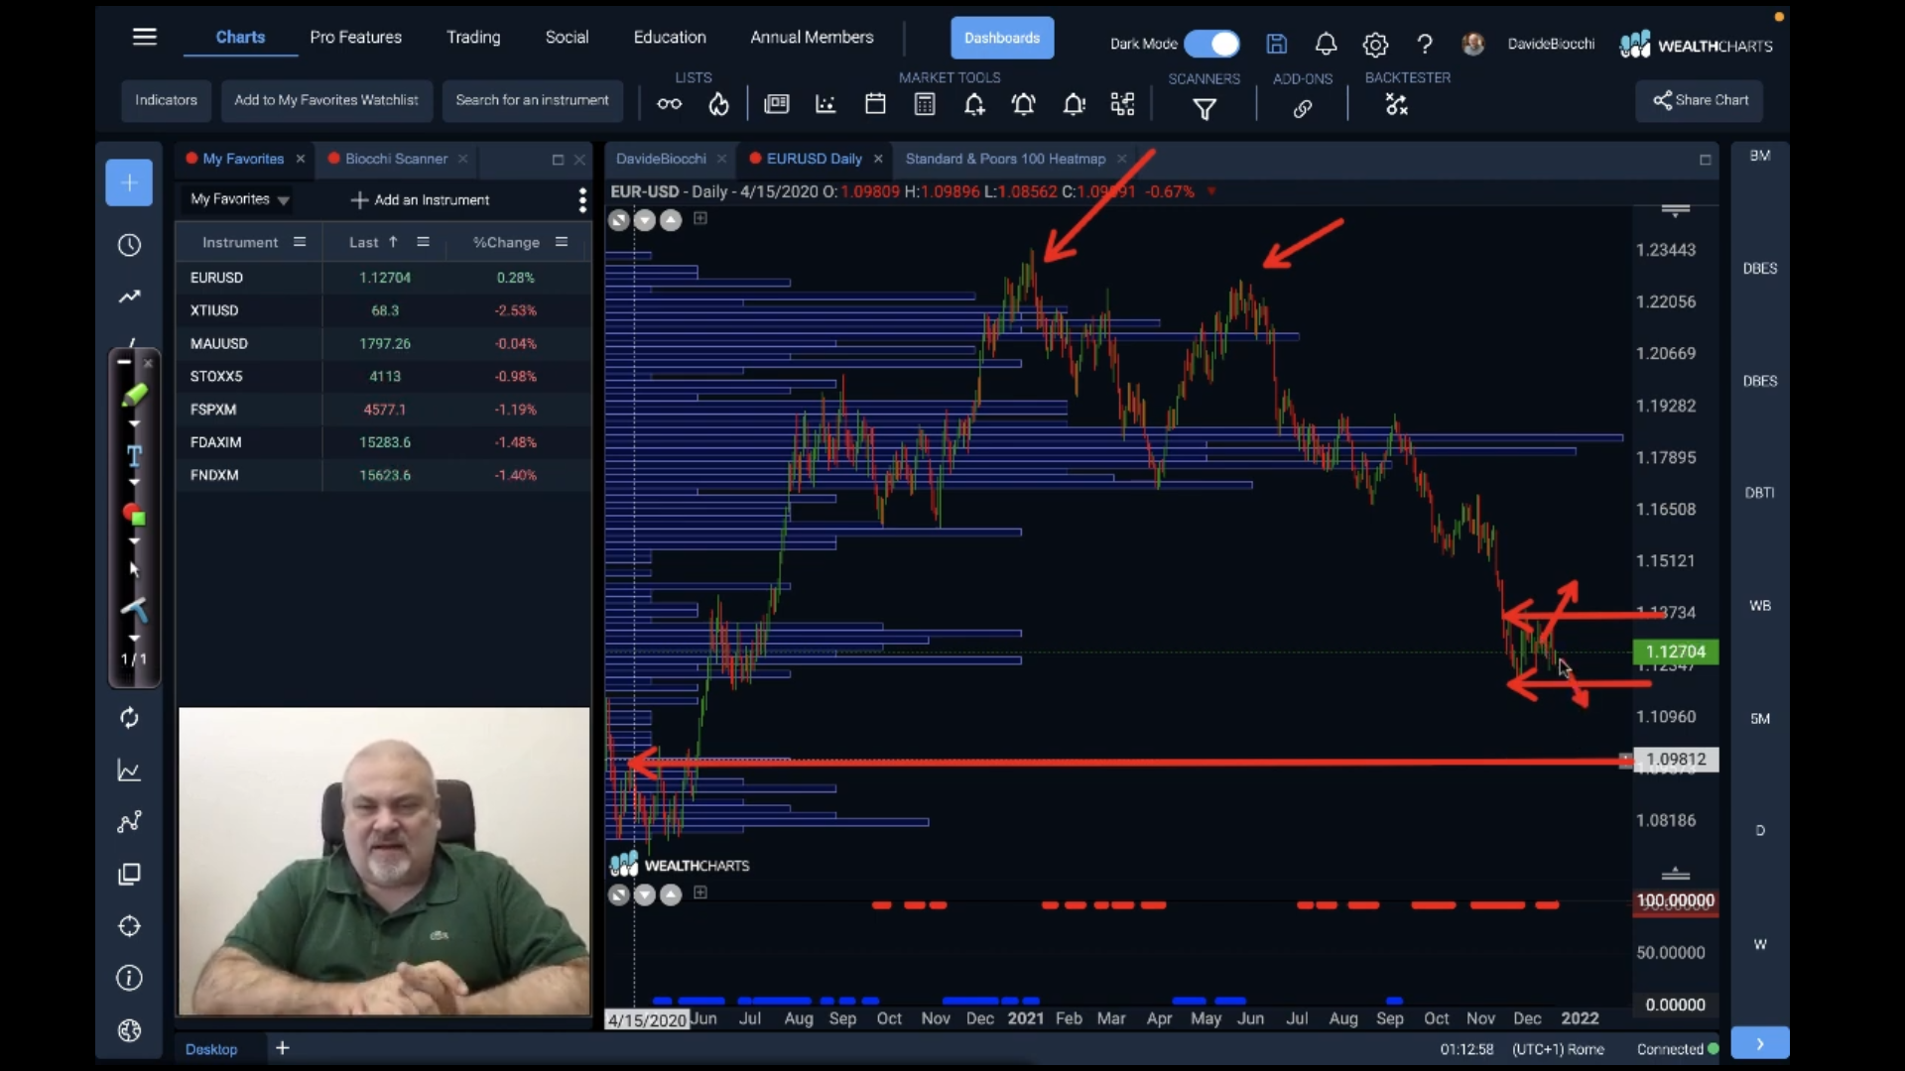Open the %Change column menu
1905x1071 pixels.
tap(562, 242)
